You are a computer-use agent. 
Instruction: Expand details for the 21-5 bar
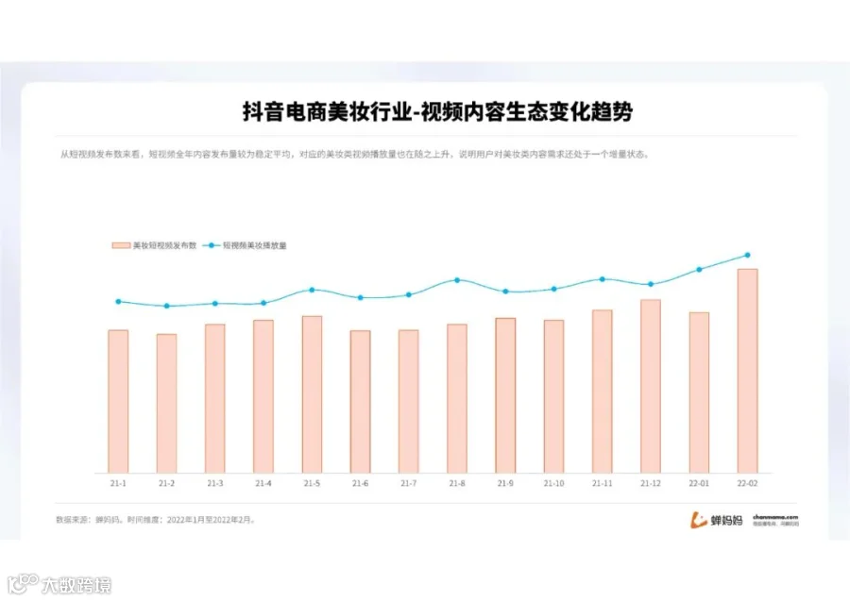pyautogui.click(x=311, y=392)
